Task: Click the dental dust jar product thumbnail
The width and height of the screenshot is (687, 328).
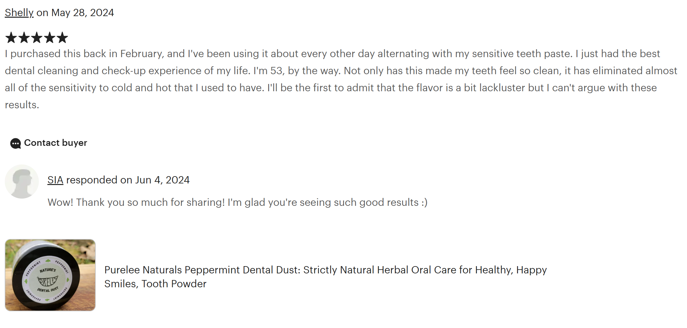Action: (50, 275)
